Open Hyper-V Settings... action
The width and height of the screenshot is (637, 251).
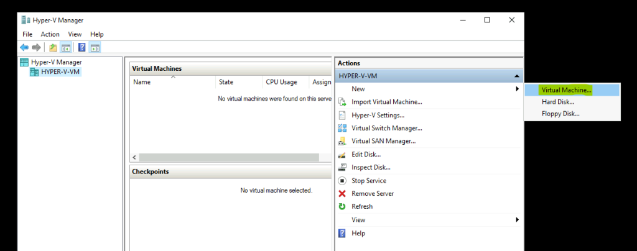378,115
